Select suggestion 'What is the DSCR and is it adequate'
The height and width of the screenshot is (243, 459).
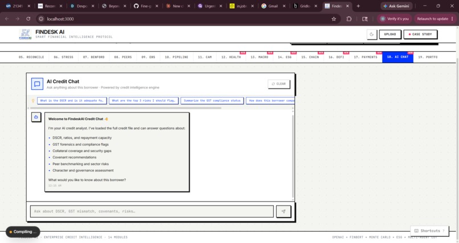pyautogui.click(x=72, y=100)
